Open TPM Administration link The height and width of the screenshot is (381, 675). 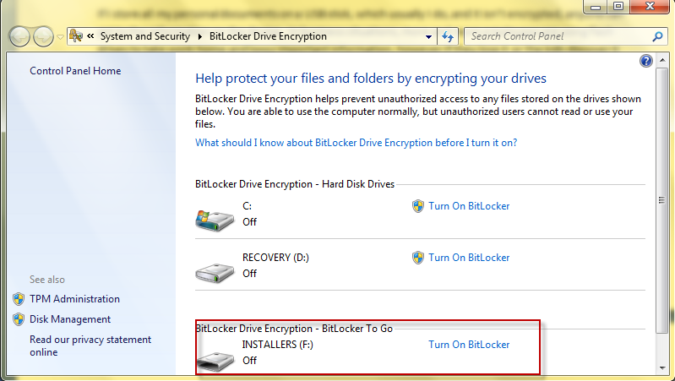click(x=74, y=299)
